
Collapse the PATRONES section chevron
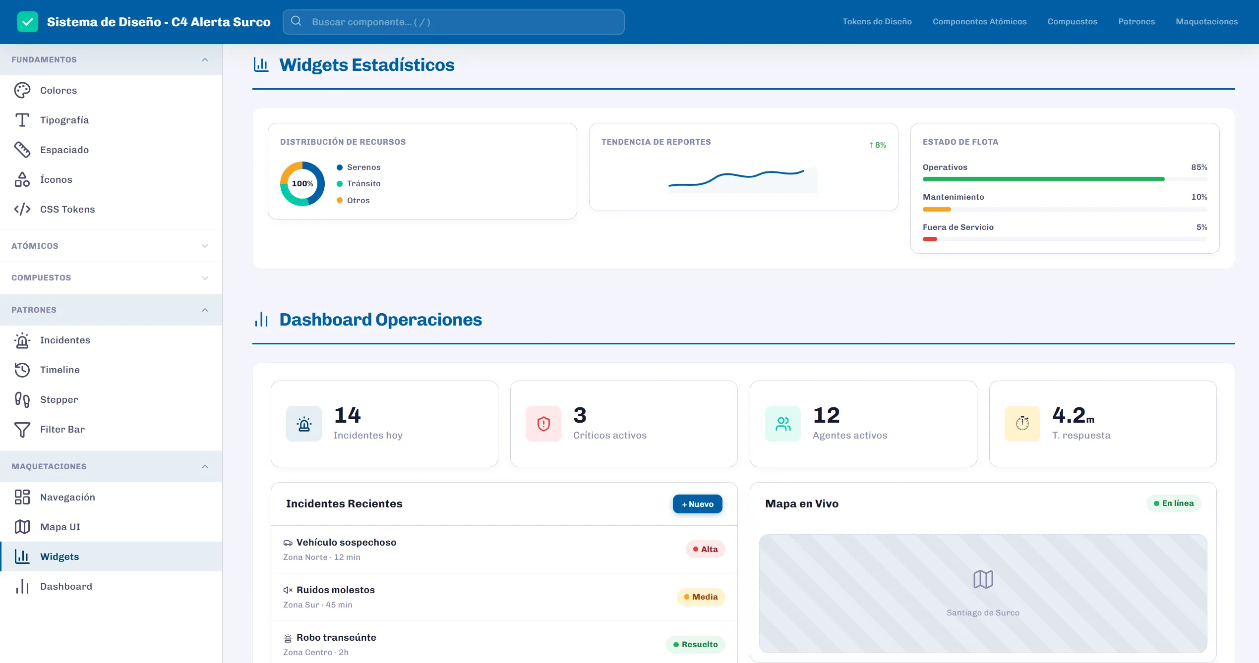(205, 310)
